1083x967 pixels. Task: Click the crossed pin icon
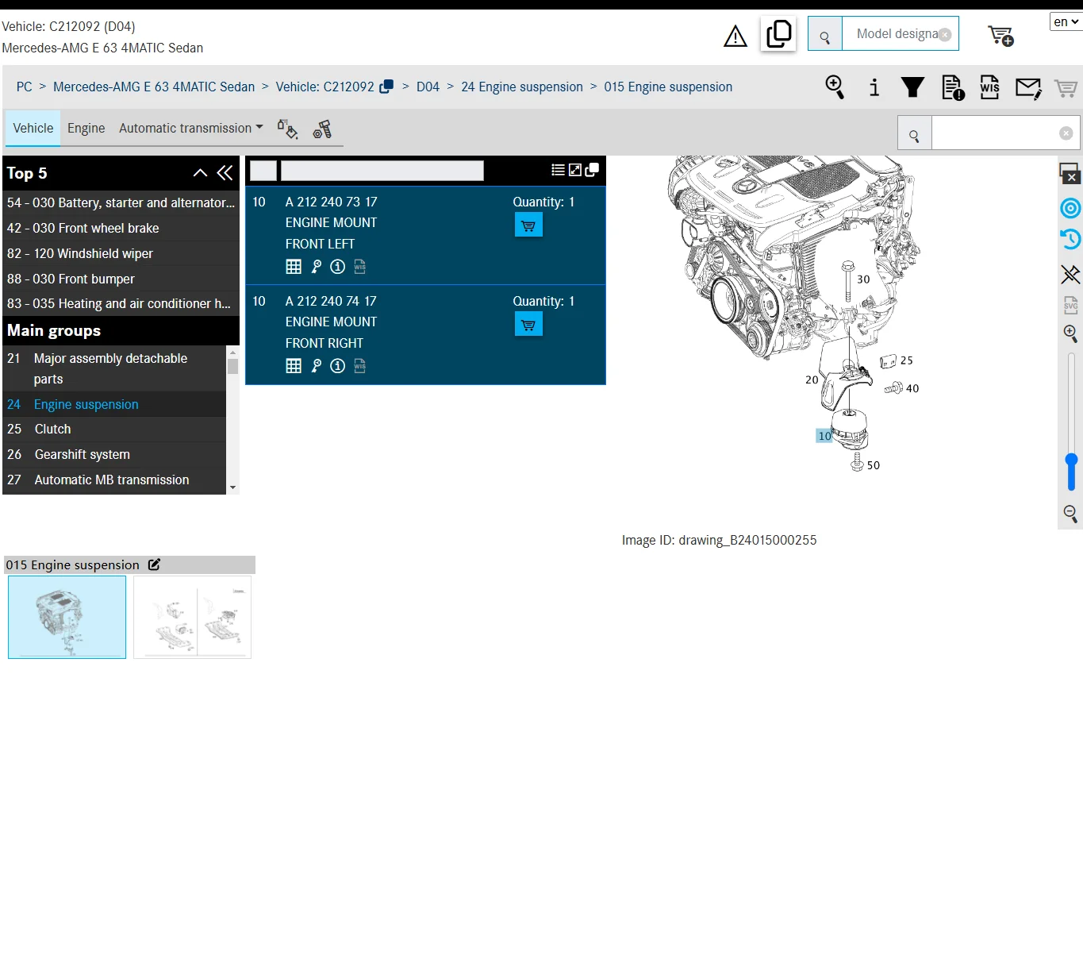[1070, 275]
